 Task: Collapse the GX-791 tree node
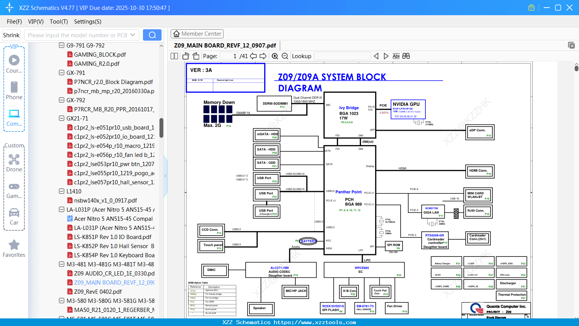62,73
